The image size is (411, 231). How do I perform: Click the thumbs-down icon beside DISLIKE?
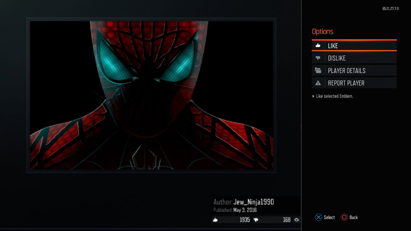[x=318, y=58]
